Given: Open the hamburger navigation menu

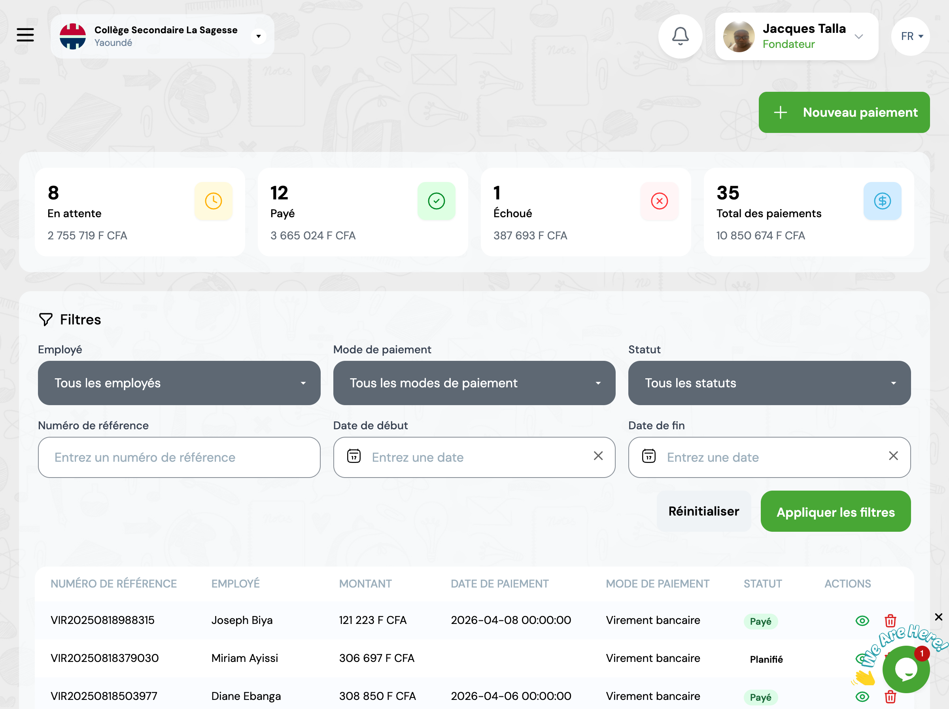Looking at the screenshot, I should (x=25, y=35).
